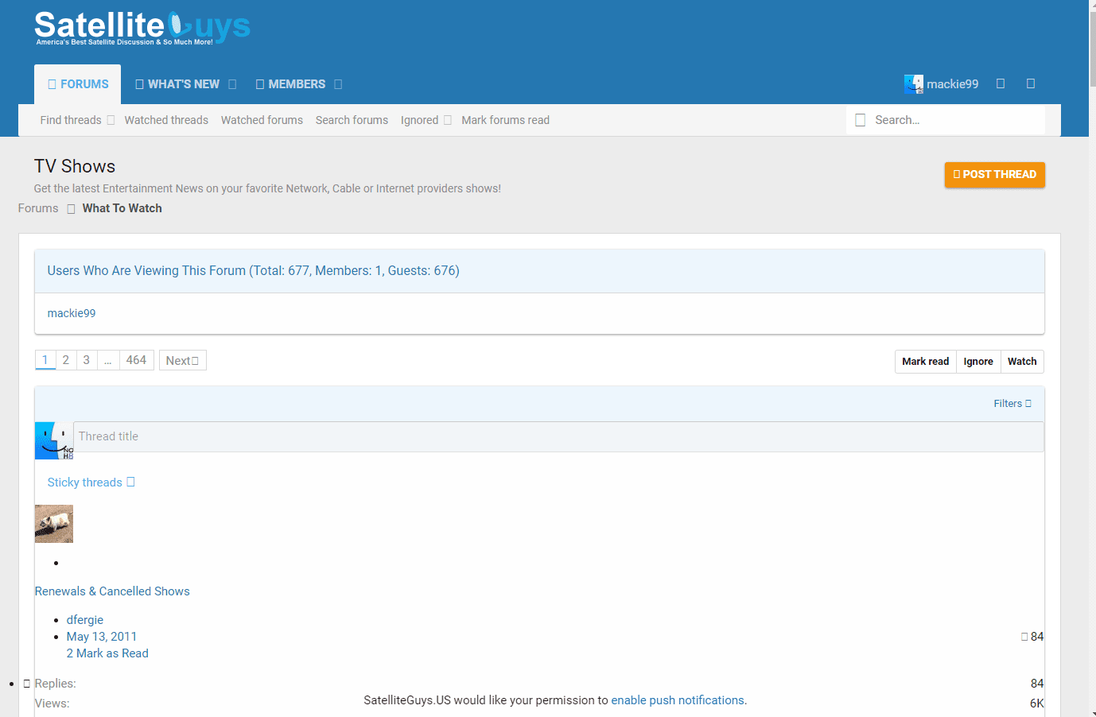Screen dimensions: 1096x717
Task: Expand the What's New submenu arrow
Action: (x=232, y=84)
